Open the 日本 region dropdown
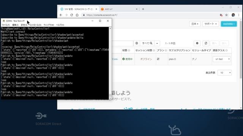 [x=195, y=24]
